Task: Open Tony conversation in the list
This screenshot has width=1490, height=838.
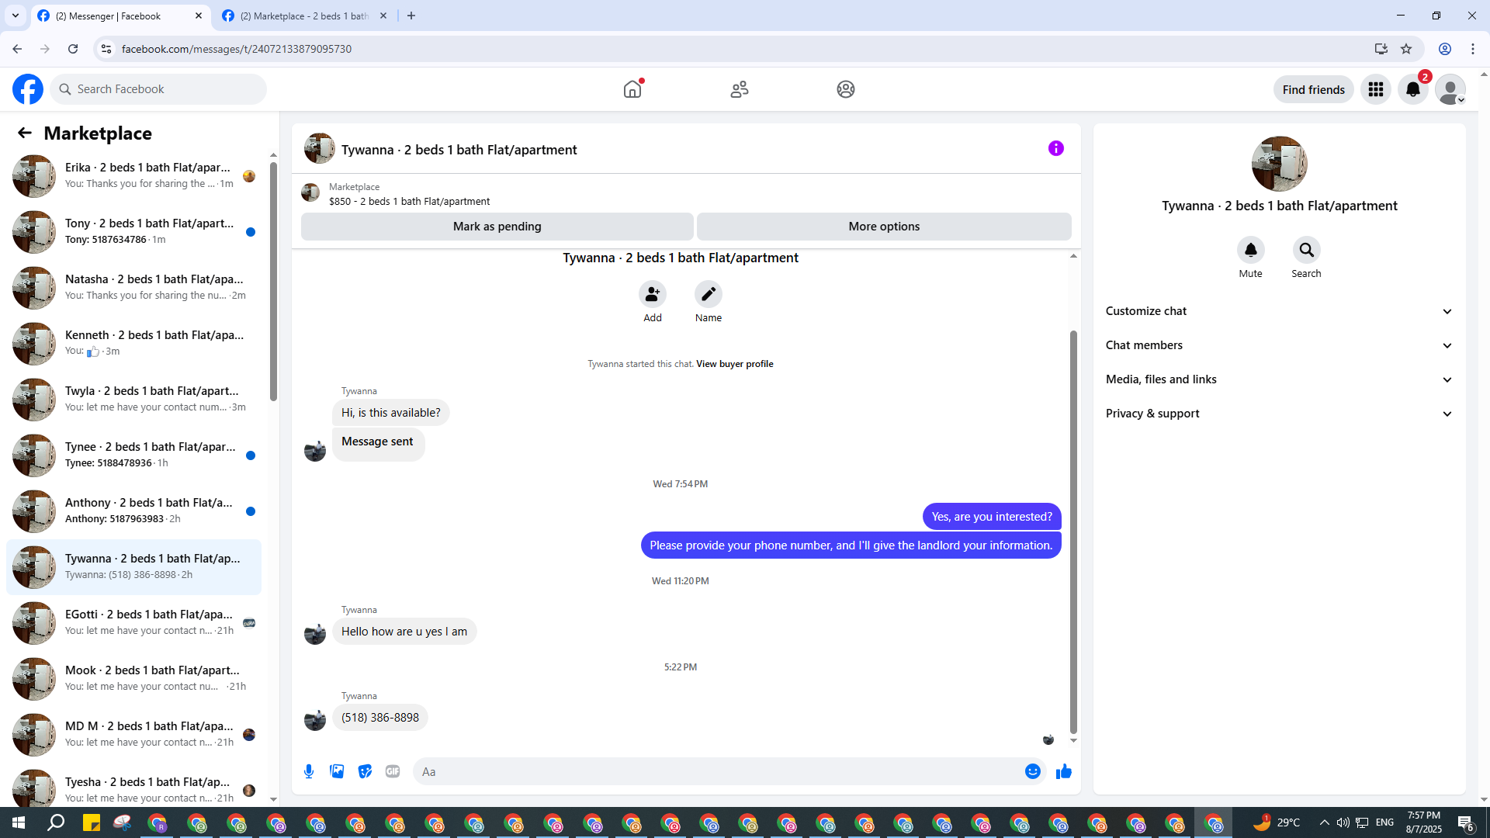Action: click(x=133, y=231)
